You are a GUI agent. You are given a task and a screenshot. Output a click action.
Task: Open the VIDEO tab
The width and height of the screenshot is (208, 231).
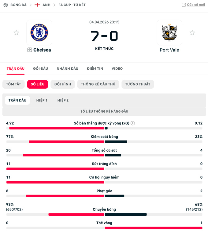point(117,69)
